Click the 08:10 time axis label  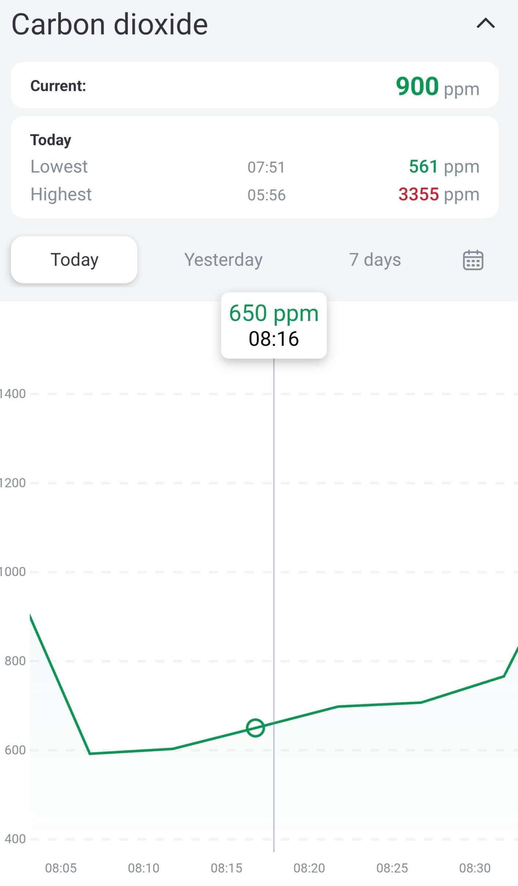(144, 868)
